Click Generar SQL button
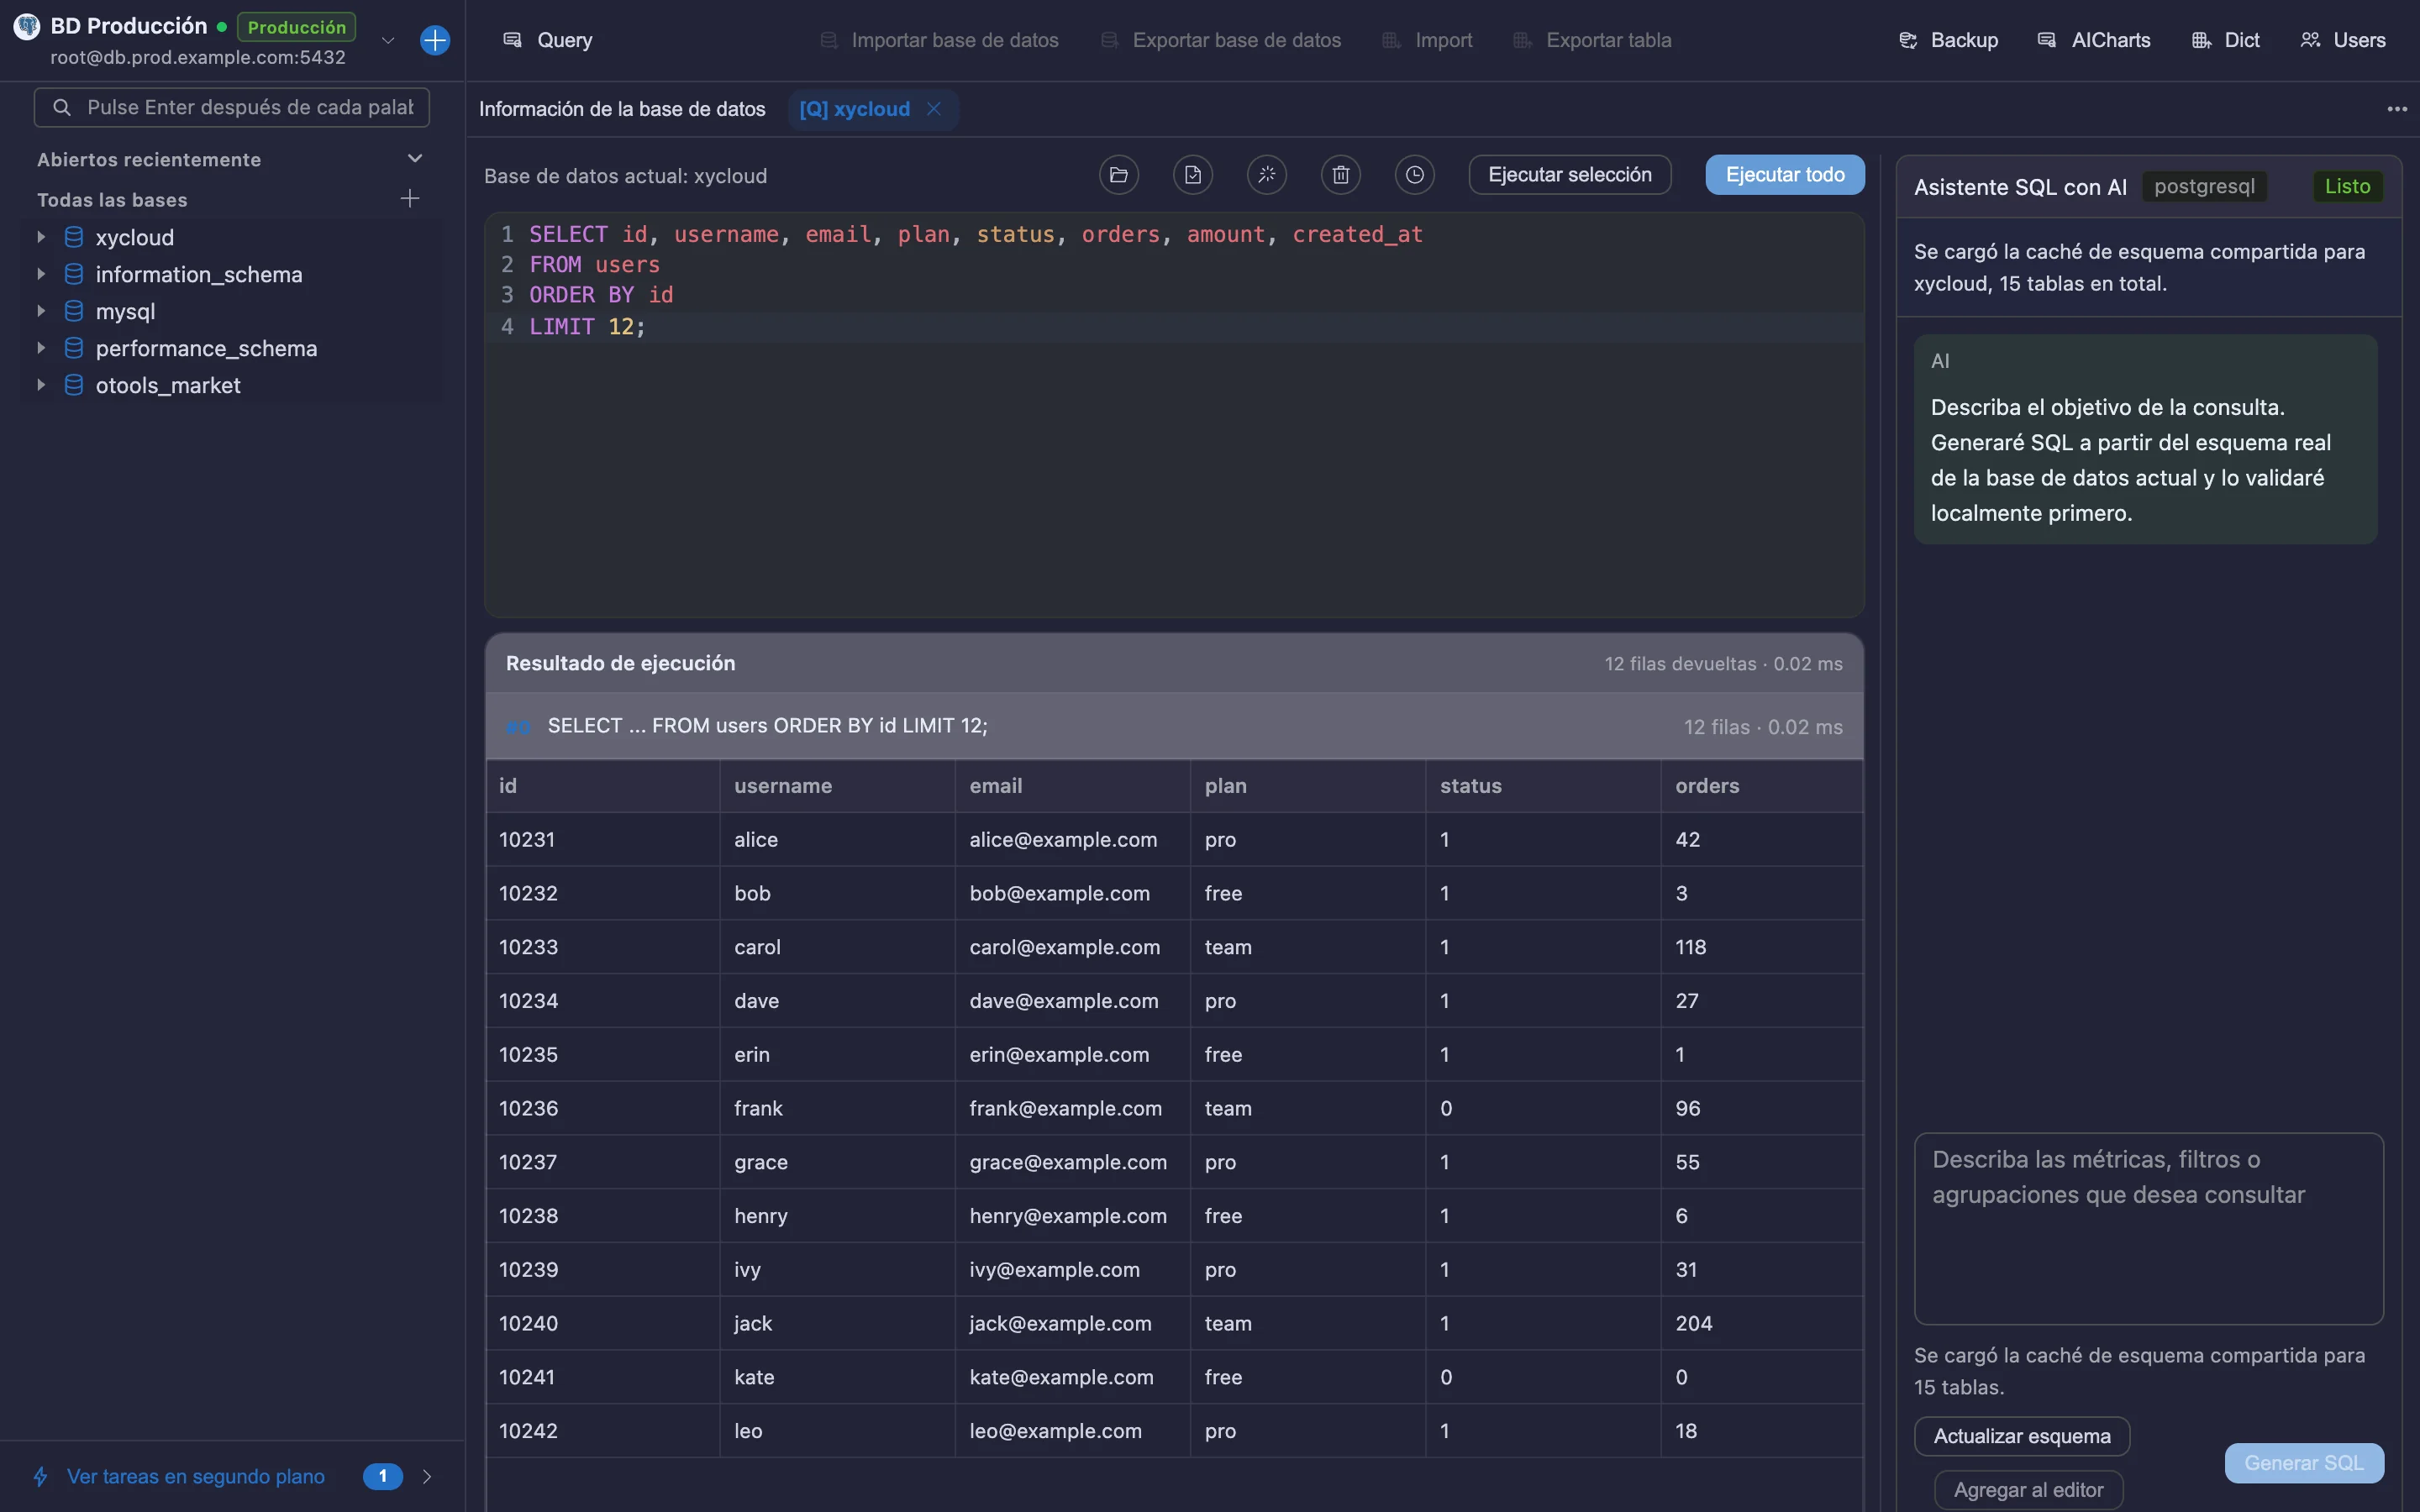 (2304, 1463)
